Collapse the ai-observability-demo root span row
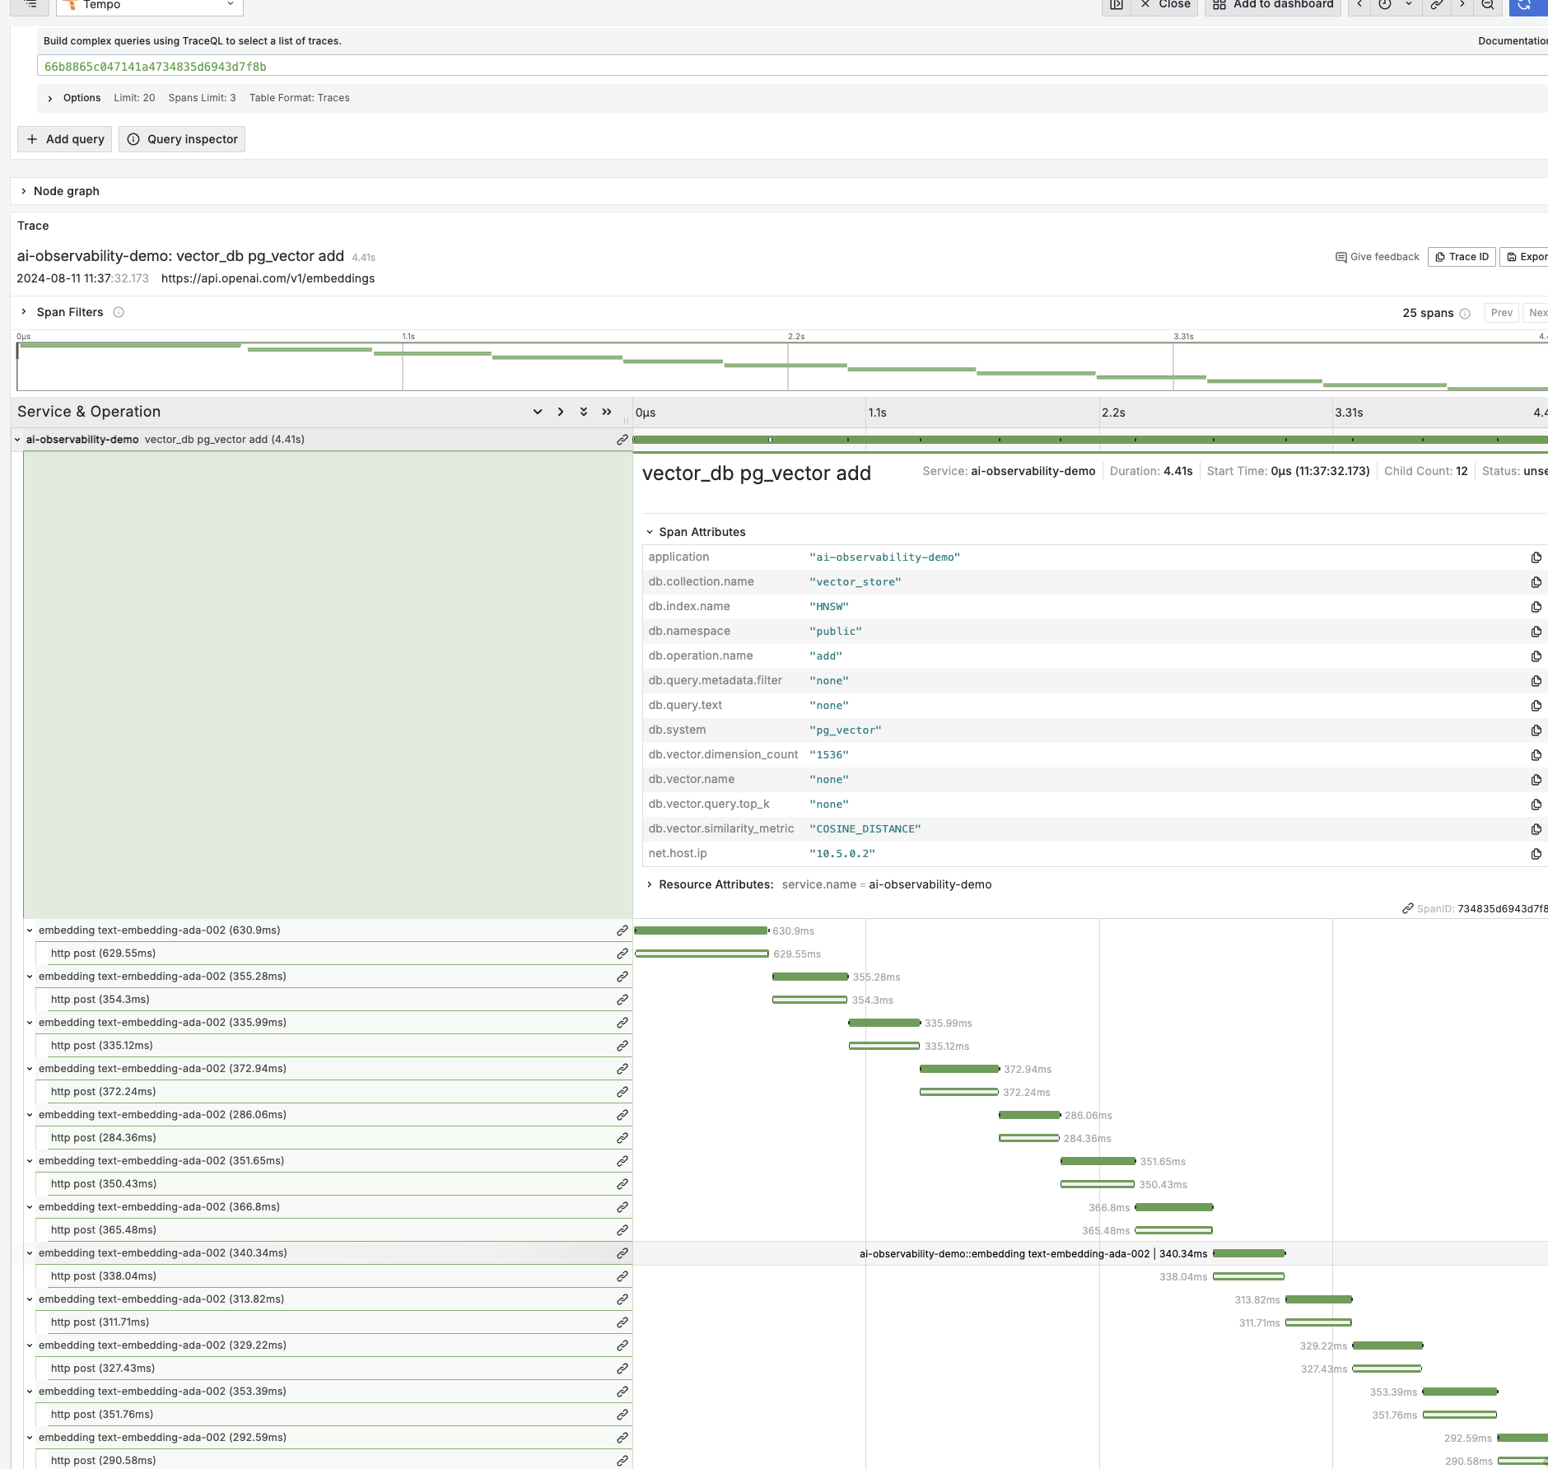This screenshot has width=1548, height=1469. tap(17, 440)
